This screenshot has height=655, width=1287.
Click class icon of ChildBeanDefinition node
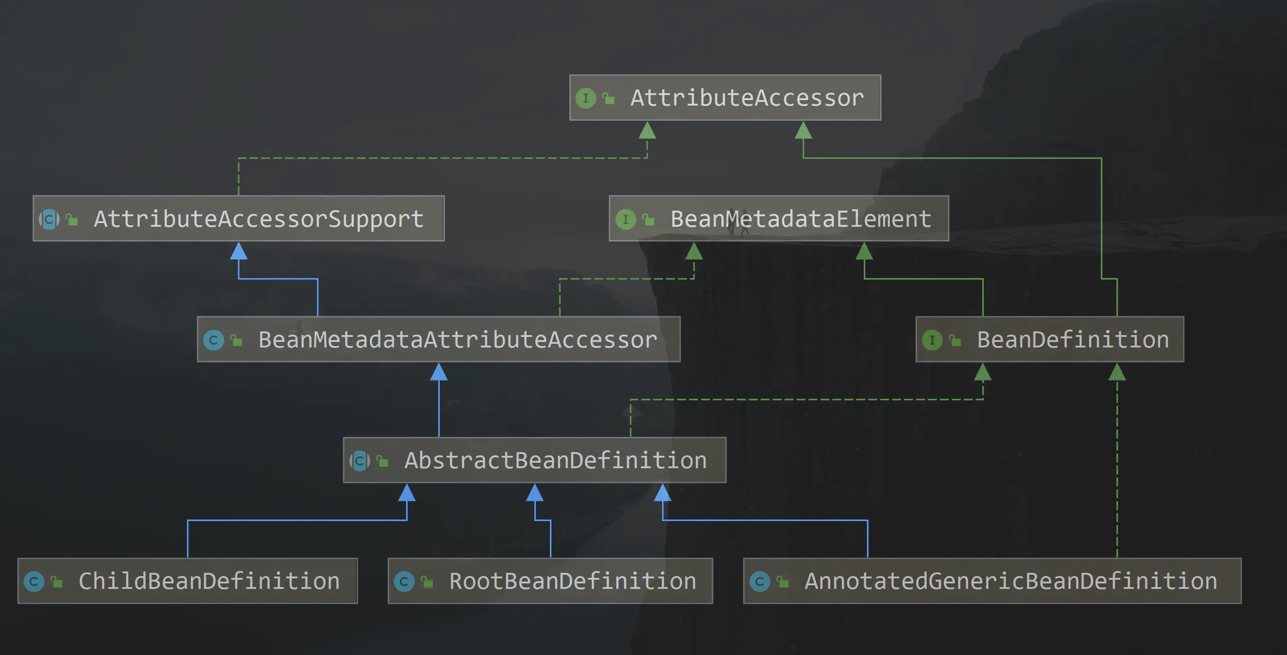34,582
